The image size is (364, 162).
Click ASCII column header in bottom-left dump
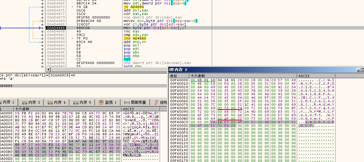(x=127, y=109)
